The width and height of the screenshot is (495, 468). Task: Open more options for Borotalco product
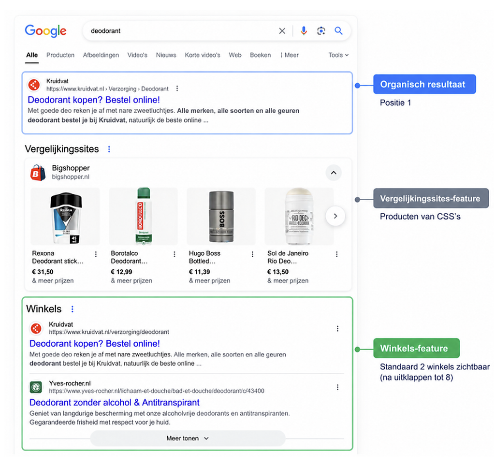click(x=175, y=254)
